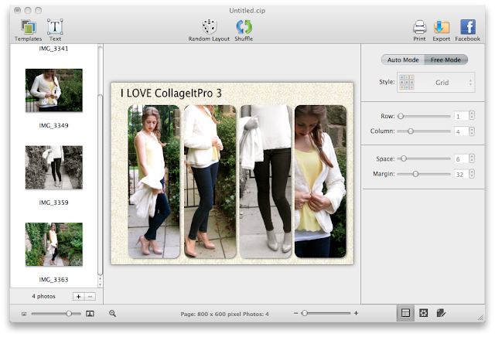
Task: Click the Margin stepper arrows
Action: [472, 174]
